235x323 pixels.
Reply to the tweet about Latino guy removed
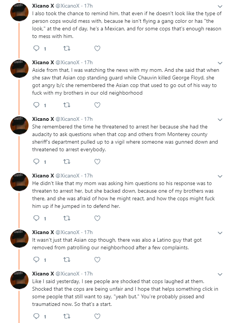click(36, 260)
